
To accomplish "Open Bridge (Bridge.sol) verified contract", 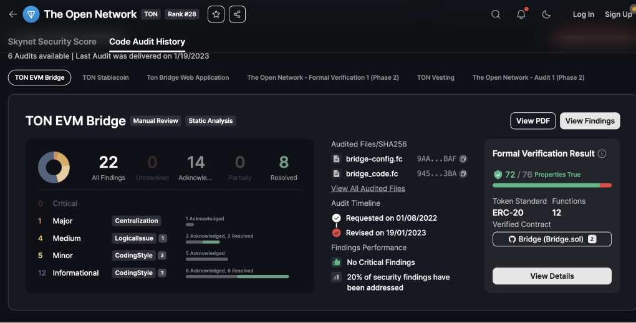I will [x=552, y=239].
